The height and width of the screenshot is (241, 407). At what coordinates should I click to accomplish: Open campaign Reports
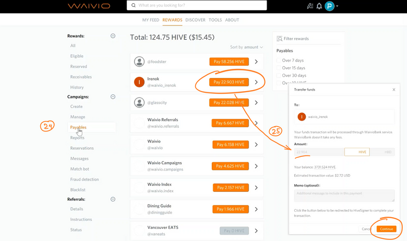[x=77, y=138]
